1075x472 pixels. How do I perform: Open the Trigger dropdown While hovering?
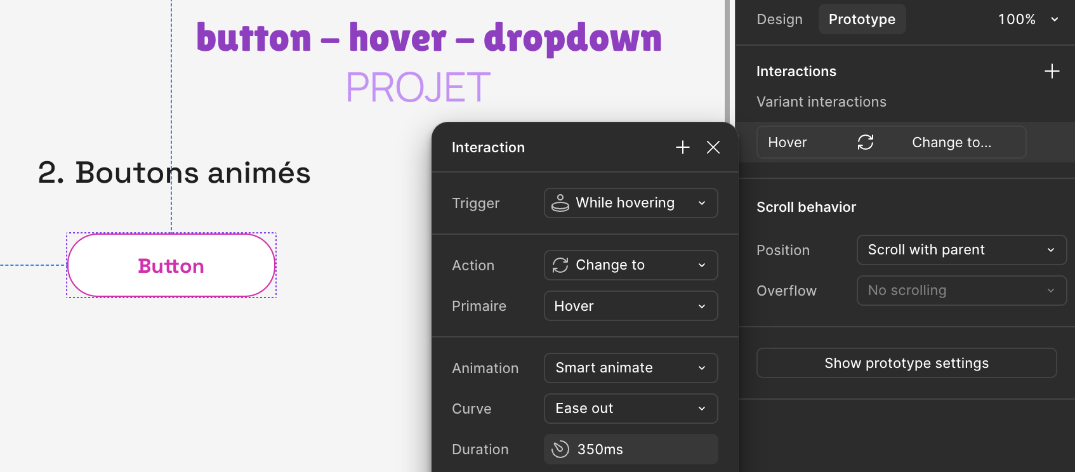click(631, 203)
